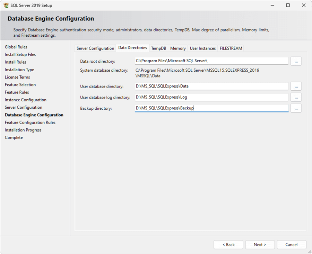Image resolution: width=312 pixels, height=254 pixels.
Task: Click the Installation Progress step
Action: pos(23,130)
